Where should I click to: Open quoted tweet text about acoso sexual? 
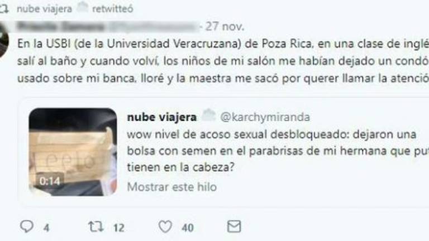point(278,151)
